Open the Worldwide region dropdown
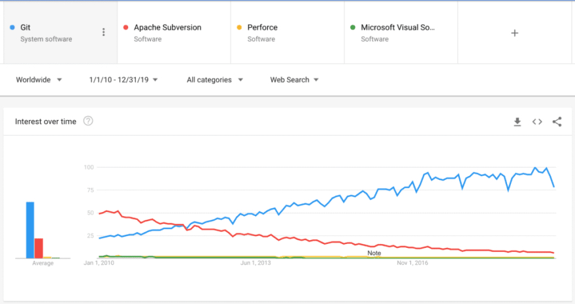The image size is (575, 304). (39, 80)
